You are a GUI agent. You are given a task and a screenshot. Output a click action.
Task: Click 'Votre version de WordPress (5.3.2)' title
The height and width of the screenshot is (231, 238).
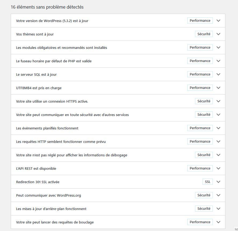tap(52, 21)
